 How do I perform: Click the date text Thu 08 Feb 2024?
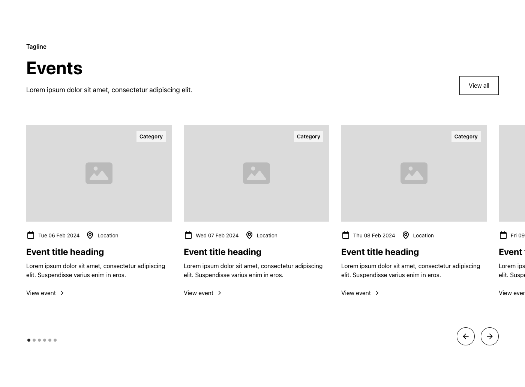pyautogui.click(x=374, y=235)
